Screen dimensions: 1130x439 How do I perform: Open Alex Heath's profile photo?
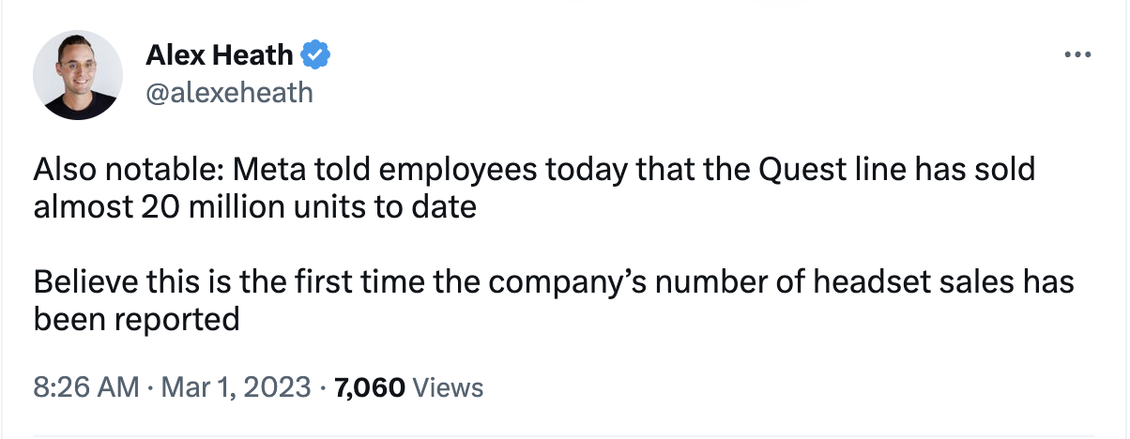(79, 74)
